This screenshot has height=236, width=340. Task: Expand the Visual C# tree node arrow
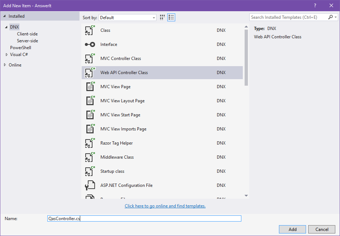coord(7,55)
